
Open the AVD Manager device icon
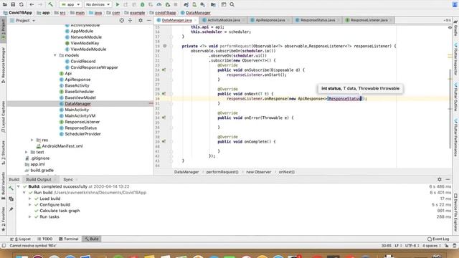pos(194,4)
